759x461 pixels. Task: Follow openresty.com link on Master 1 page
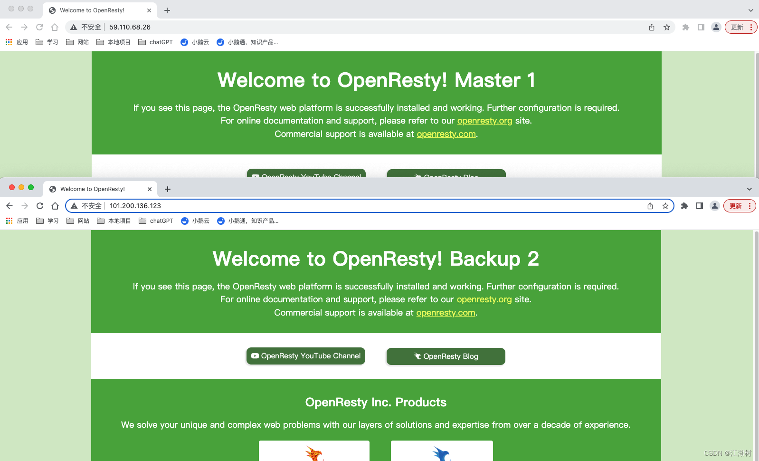tap(446, 134)
